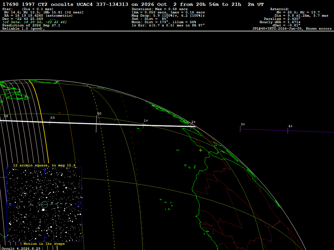Click the 'Motion in 1hr steps' caption

(x=44, y=243)
